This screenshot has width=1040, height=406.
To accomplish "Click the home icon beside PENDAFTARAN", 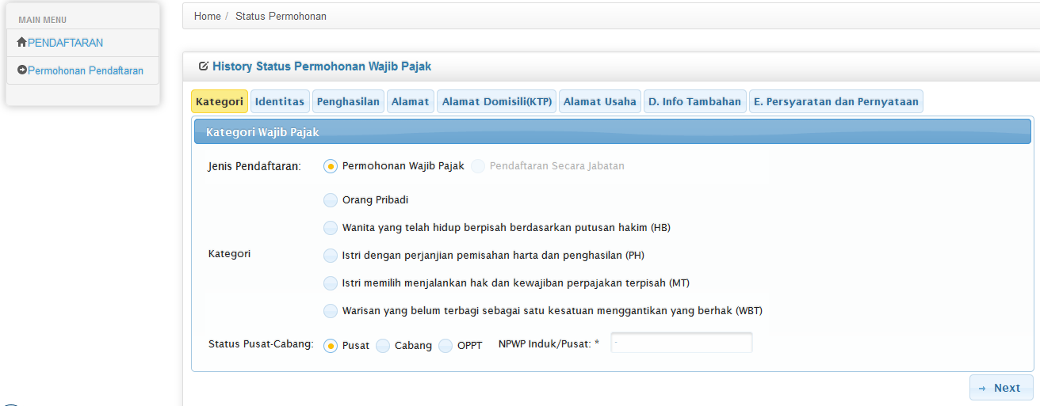I will 21,43.
